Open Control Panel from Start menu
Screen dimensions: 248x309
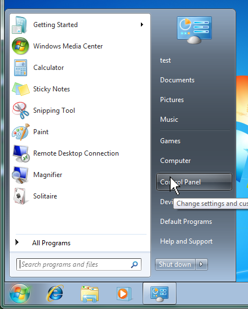[x=194, y=182]
